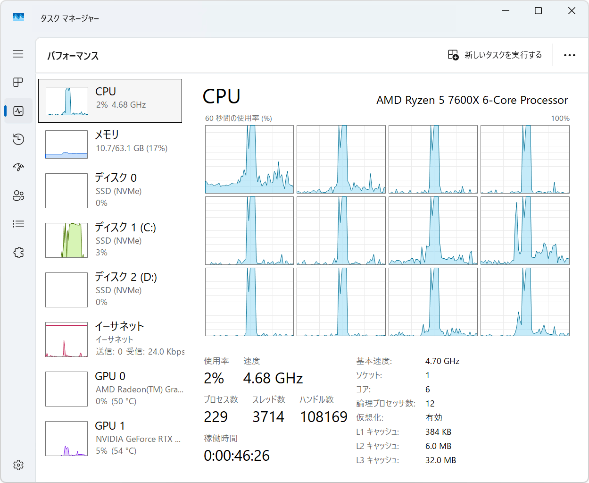
Task: Select ディスク 2 (D:) entry
Action: click(110, 289)
